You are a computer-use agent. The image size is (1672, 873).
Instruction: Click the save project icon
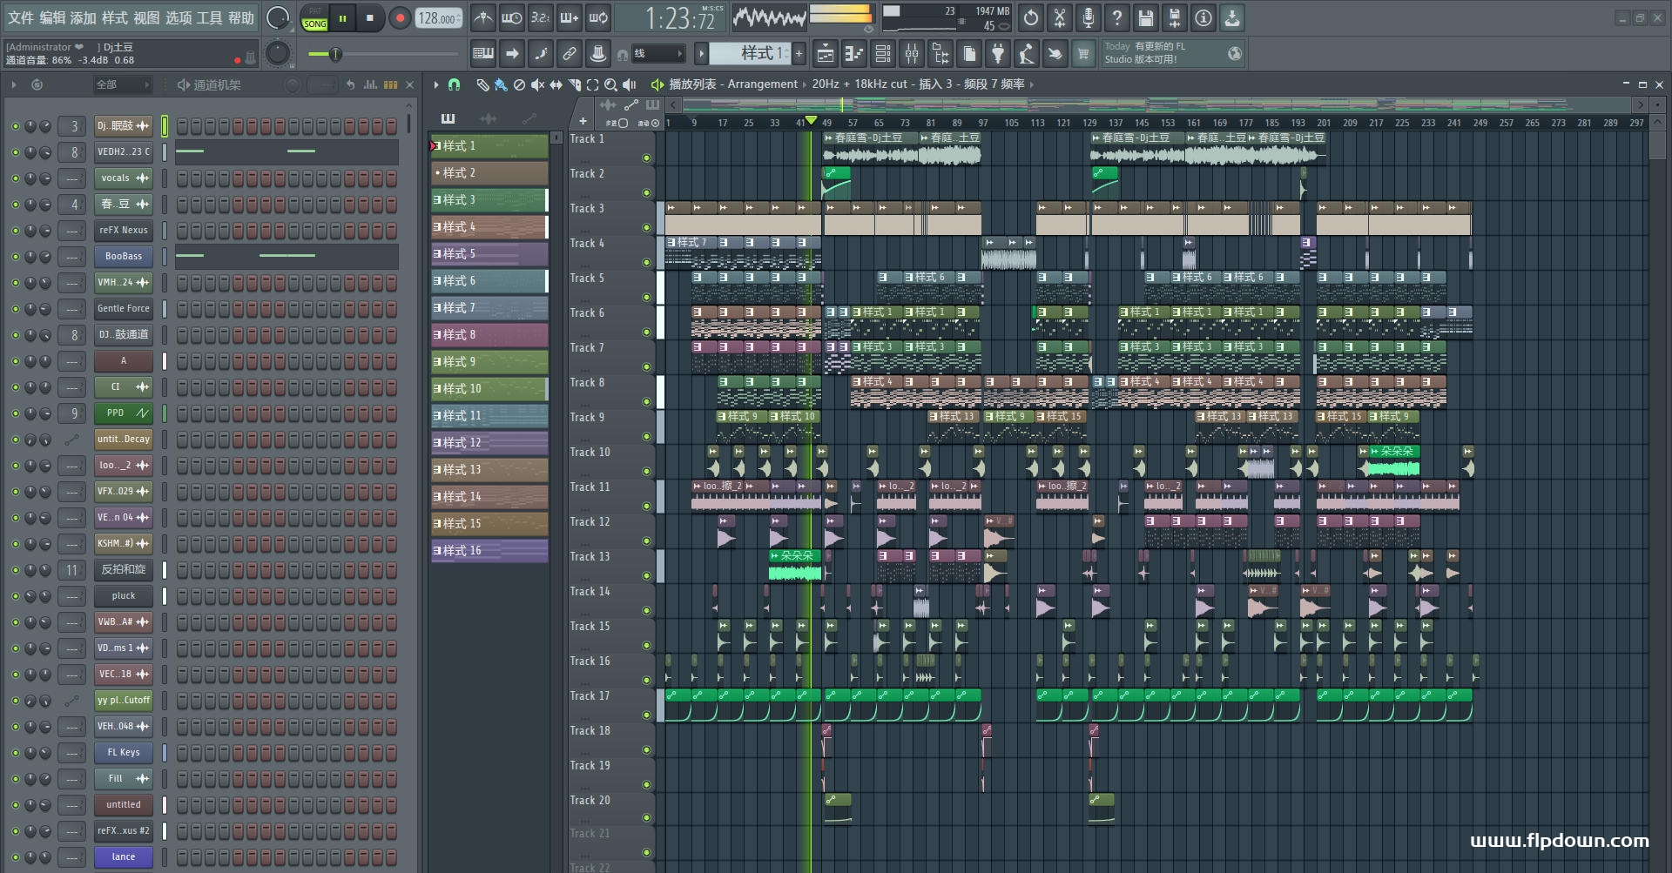click(1146, 17)
